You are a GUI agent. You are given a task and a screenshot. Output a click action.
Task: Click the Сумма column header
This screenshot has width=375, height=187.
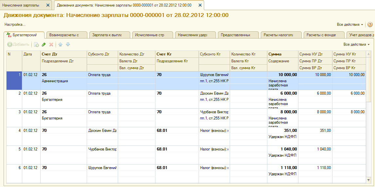tap(282, 55)
